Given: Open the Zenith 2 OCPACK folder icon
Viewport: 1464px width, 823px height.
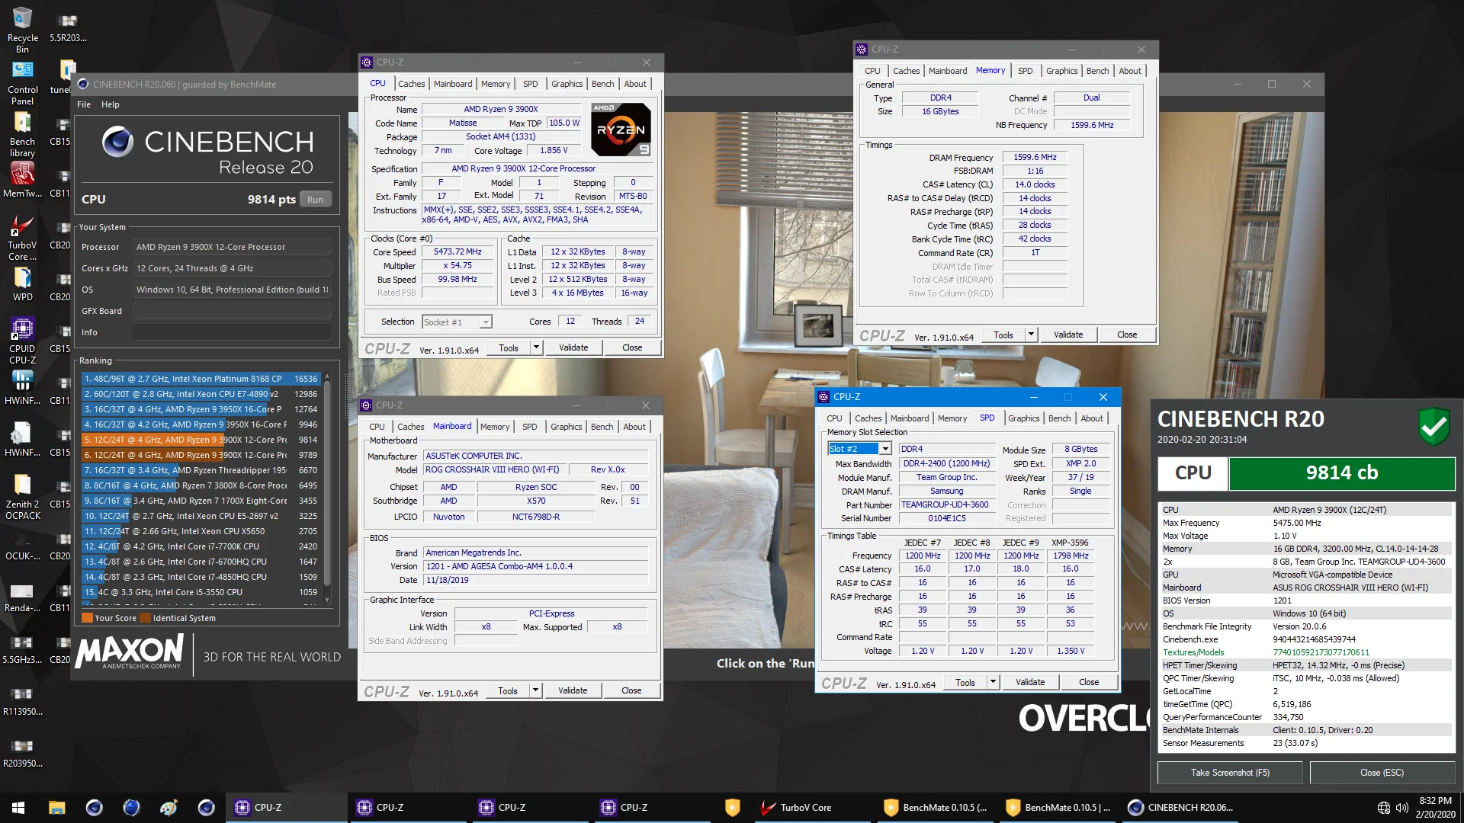Looking at the screenshot, I should point(23,497).
